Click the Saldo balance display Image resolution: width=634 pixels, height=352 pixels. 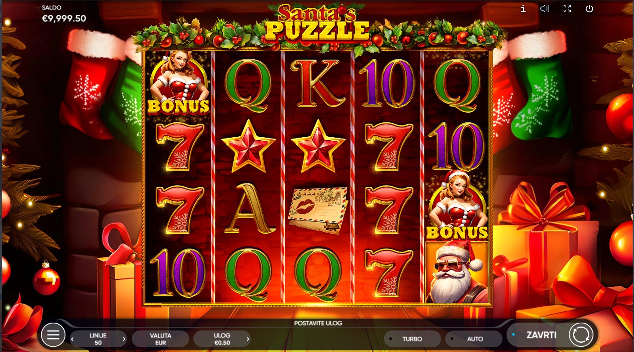(x=64, y=14)
